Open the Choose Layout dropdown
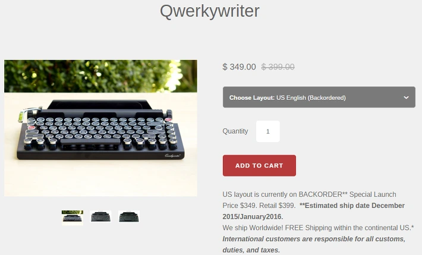Screen dimensions: 422x255 pyautogui.click(x=319, y=97)
